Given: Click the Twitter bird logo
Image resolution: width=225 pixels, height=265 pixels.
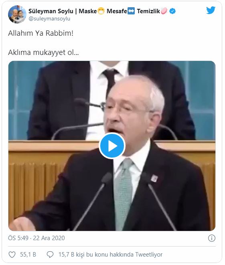Looking at the screenshot, I should click(x=211, y=10).
